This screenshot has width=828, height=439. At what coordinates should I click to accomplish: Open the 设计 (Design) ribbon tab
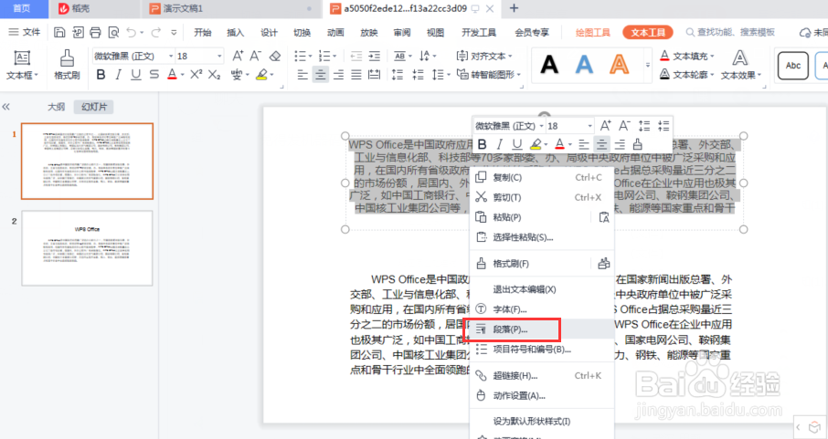click(x=269, y=33)
